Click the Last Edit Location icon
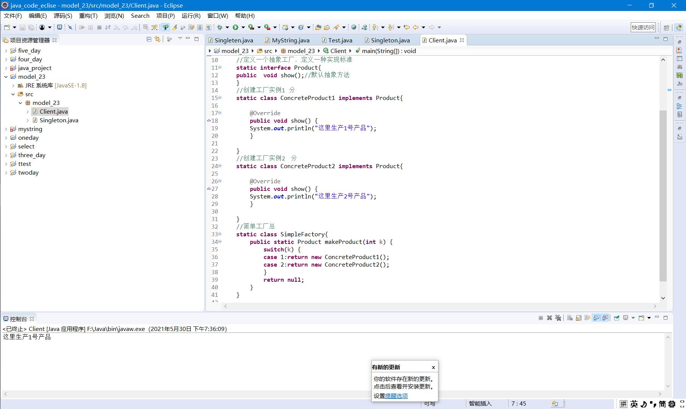This screenshot has width=686, height=409. click(x=407, y=27)
